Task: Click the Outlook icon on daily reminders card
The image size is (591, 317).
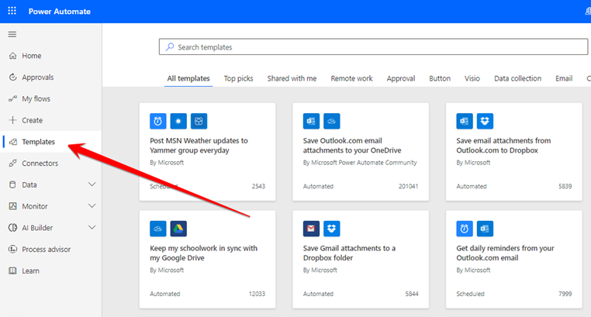Action: tap(485, 229)
